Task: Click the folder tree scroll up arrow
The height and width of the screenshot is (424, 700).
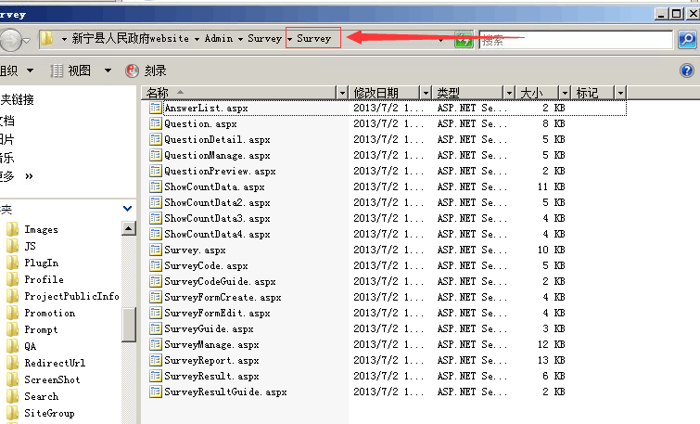Action: (x=129, y=229)
